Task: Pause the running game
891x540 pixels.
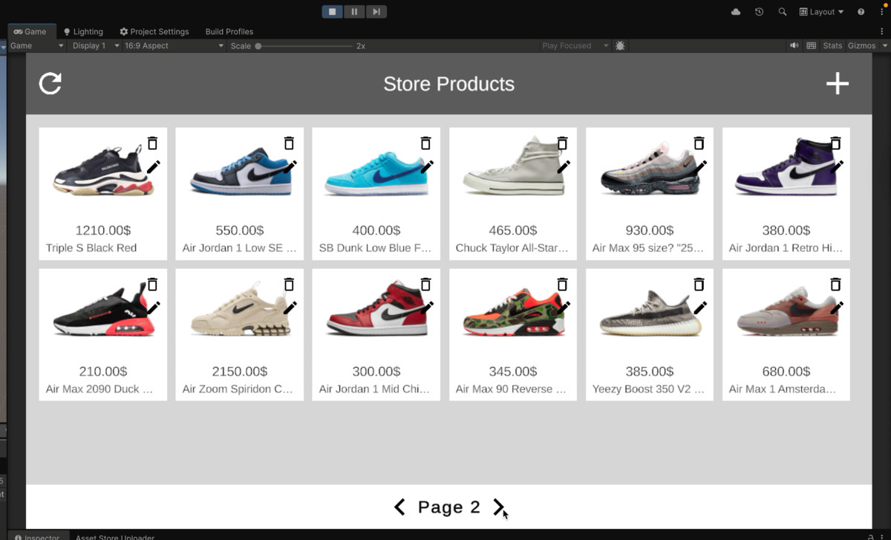Action: 354,12
